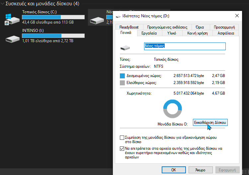
Task: Collapse the 'Συσκευές και μονάδες δίσκου' group
Action: pos(2,4)
